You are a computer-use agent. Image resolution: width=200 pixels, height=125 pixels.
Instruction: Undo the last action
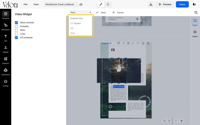pyautogui.click(x=164, y=121)
